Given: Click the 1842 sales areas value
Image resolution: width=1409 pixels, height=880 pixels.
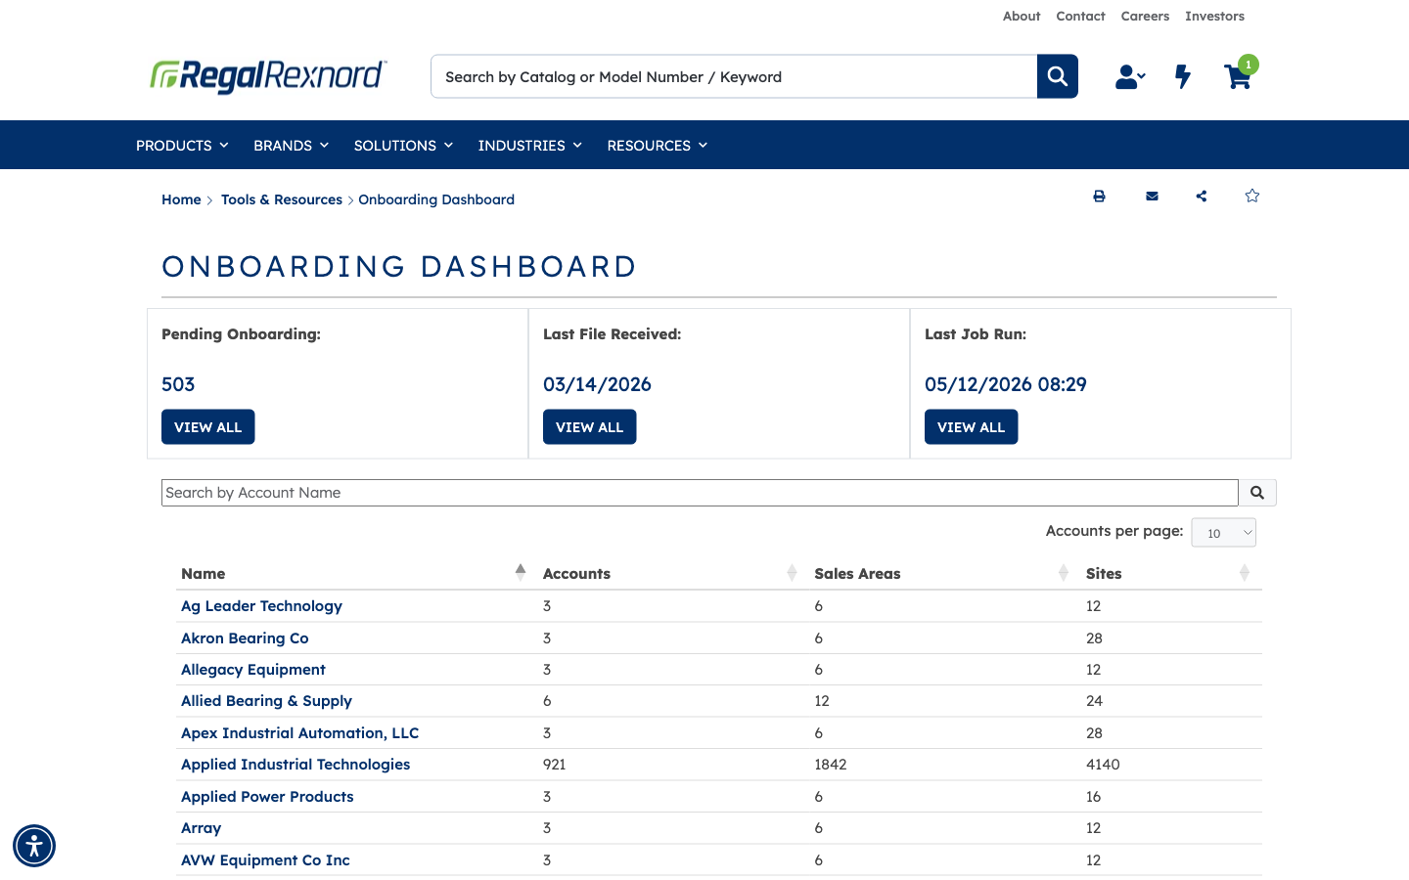Looking at the screenshot, I should (x=831, y=765).
